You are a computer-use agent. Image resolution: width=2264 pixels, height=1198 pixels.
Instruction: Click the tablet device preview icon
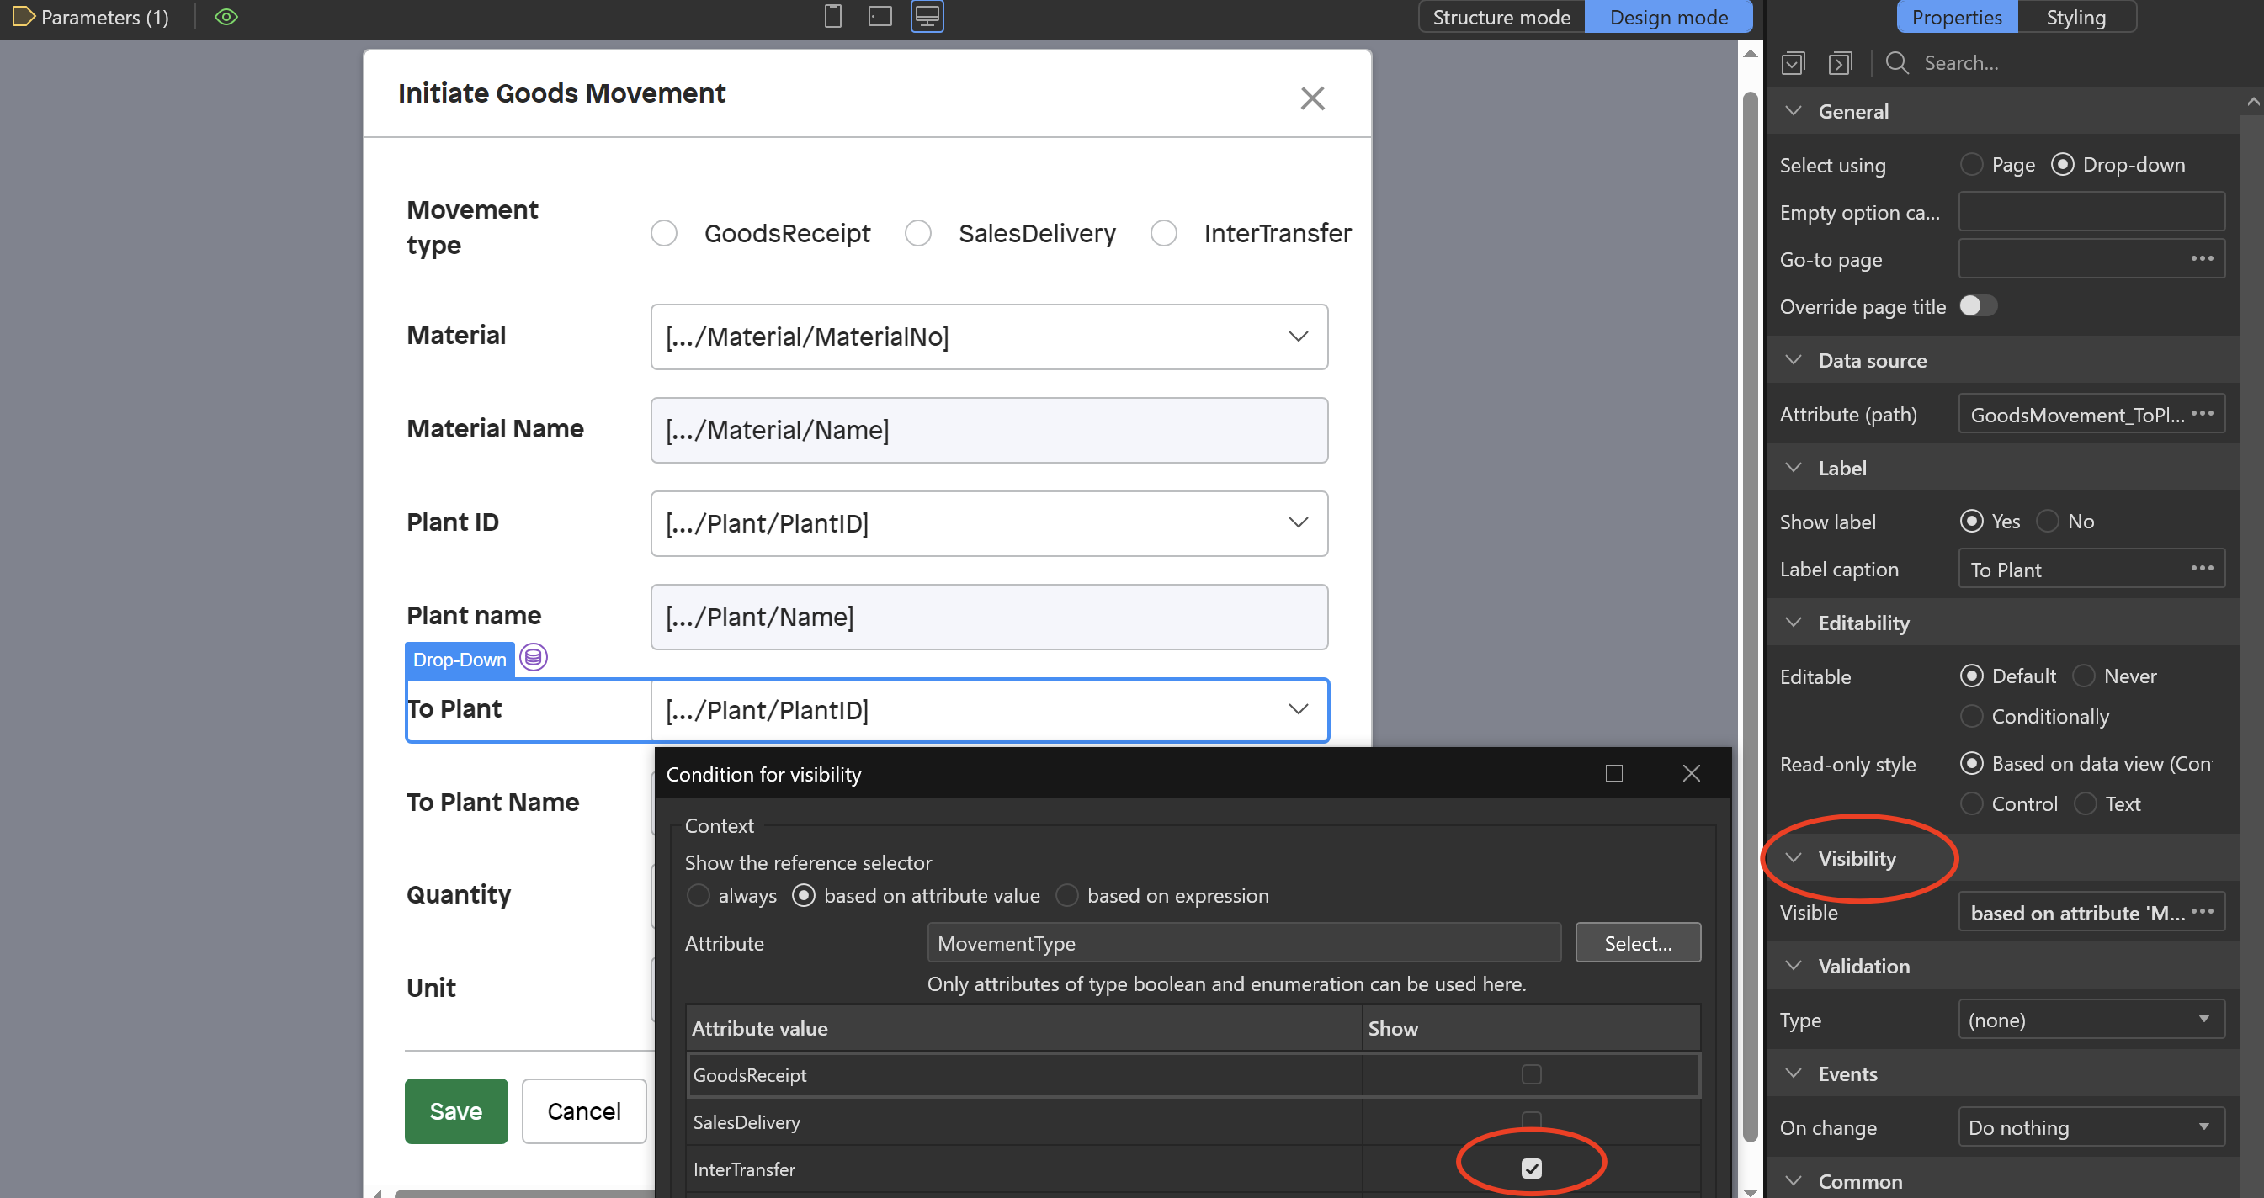880,17
